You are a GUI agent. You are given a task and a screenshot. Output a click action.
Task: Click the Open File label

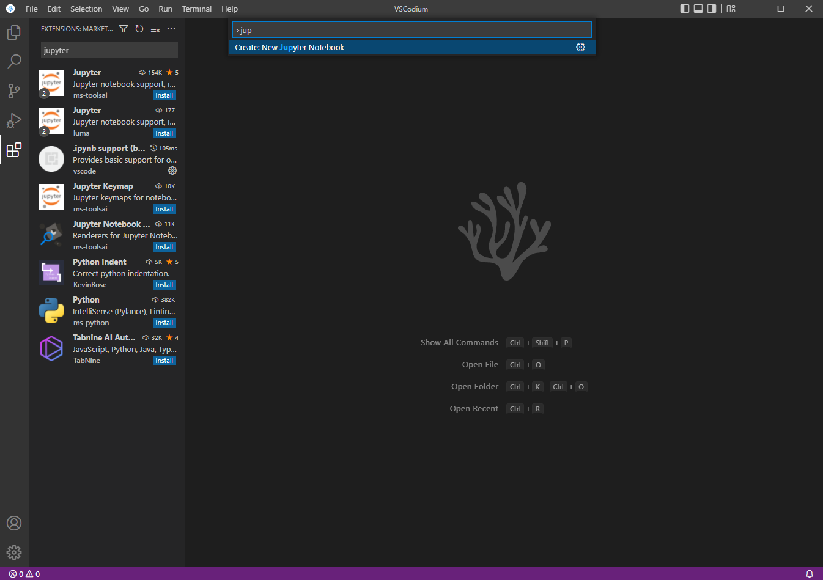click(480, 365)
